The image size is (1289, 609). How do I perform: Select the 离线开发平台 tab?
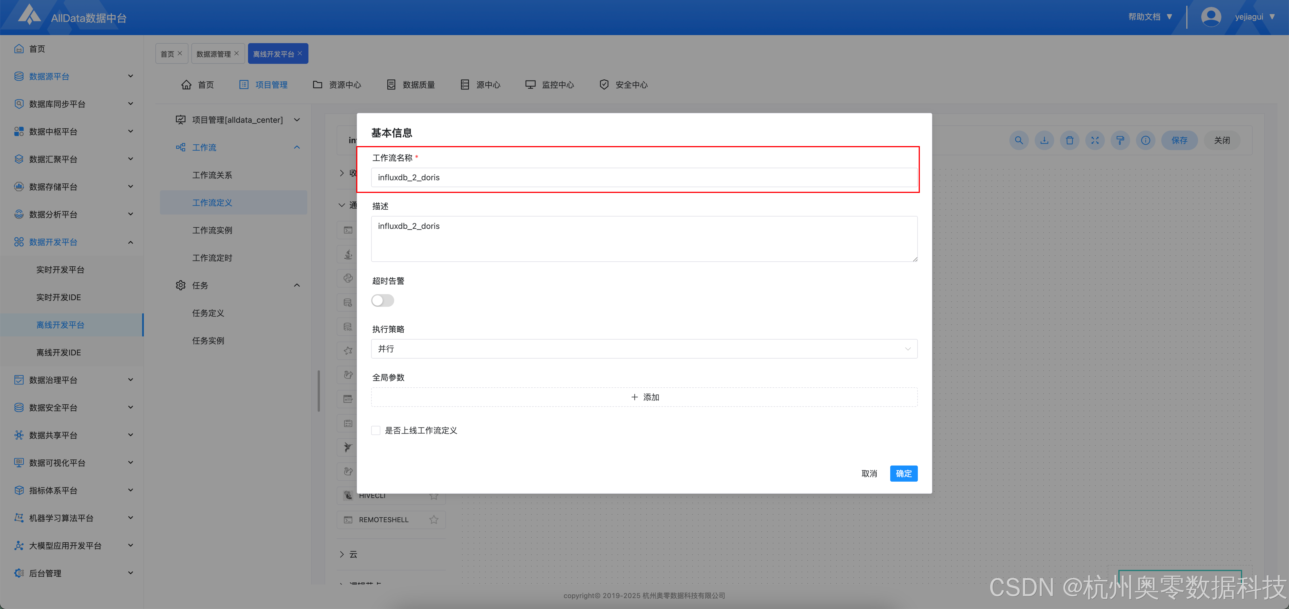[x=273, y=53]
